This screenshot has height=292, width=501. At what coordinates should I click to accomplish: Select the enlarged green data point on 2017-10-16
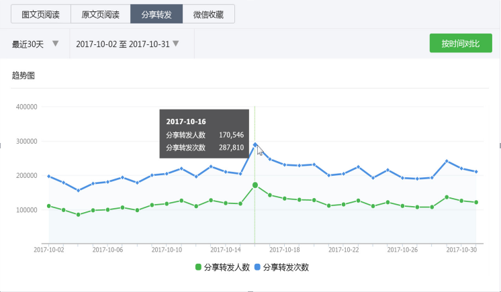pos(255,185)
